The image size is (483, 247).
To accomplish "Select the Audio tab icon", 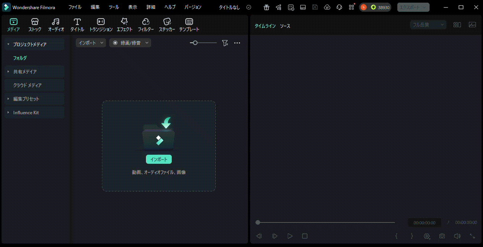I will (56, 22).
